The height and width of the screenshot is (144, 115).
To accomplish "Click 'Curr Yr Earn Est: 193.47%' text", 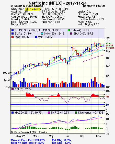I will (28, 140).
